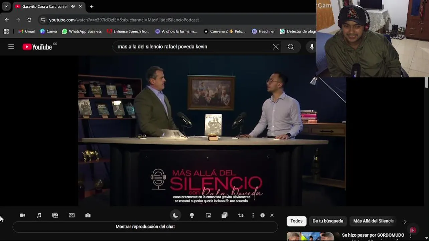Take a screenshot with camera icon
The width and height of the screenshot is (429, 241).
pos(88,215)
